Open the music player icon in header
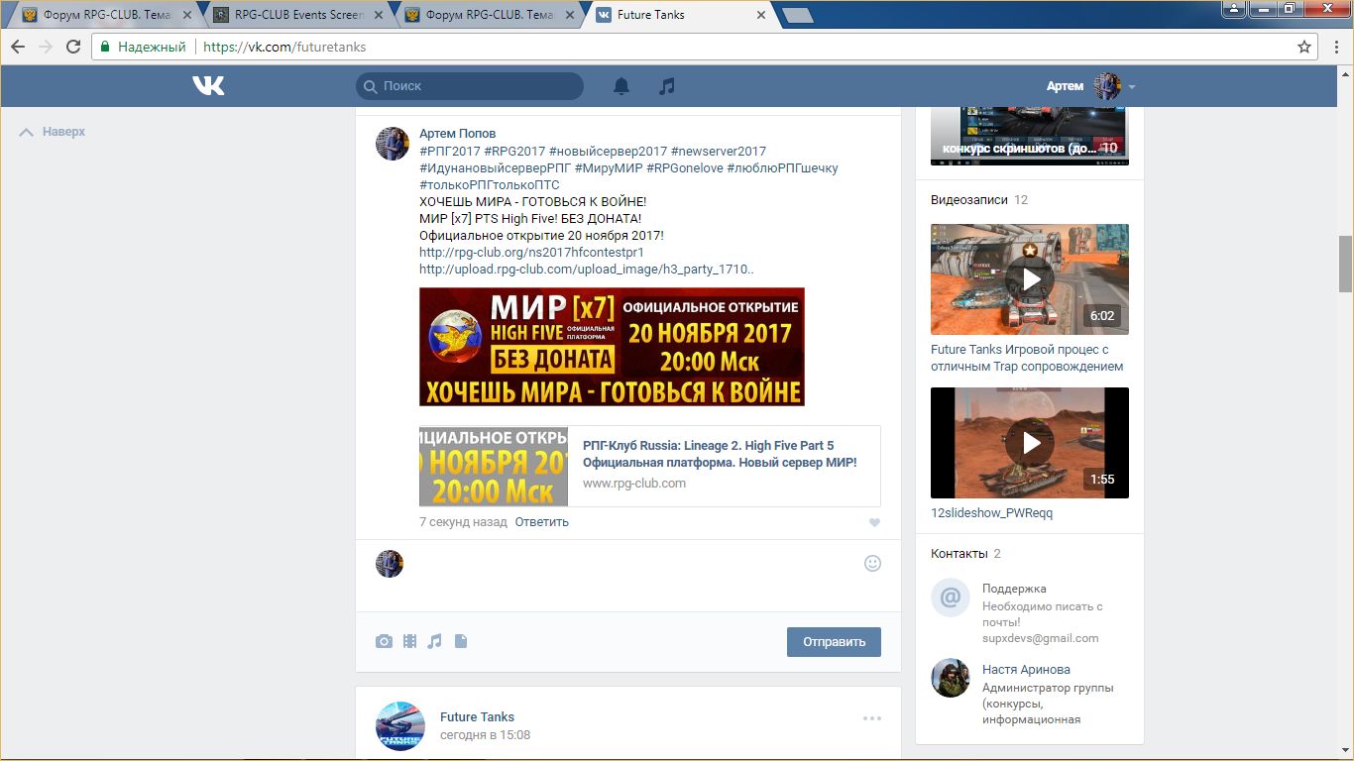 point(667,86)
